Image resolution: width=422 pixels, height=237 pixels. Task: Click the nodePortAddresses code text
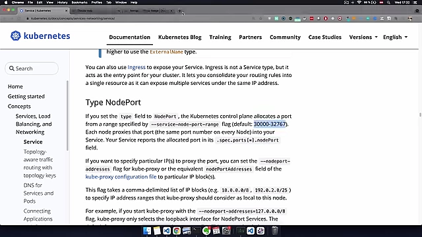click(229, 169)
